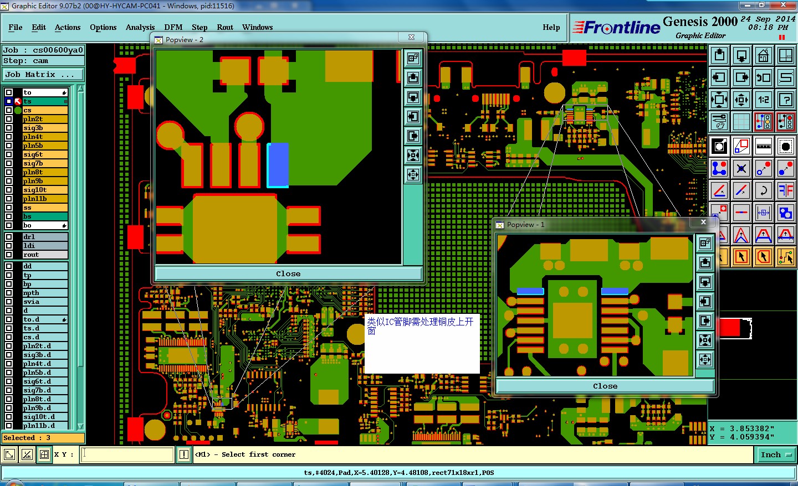Click the exclamation mark icon in bottom bar
The image size is (798, 486).
(x=184, y=454)
